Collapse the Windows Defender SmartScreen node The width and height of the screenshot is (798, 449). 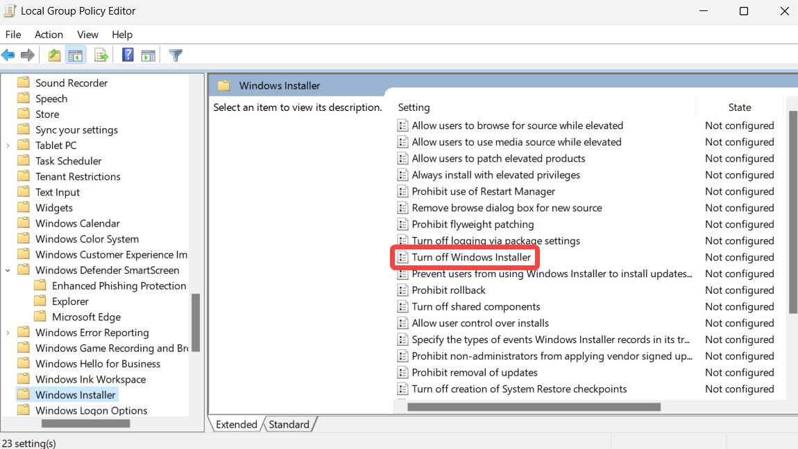click(x=8, y=270)
